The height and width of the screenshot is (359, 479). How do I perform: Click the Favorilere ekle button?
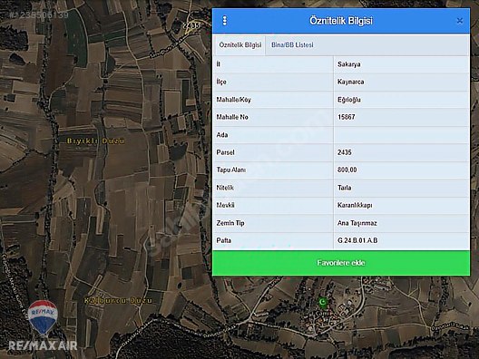pos(341,263)
